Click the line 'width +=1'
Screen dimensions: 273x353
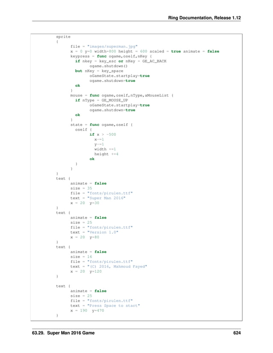(x=105, y=149)
